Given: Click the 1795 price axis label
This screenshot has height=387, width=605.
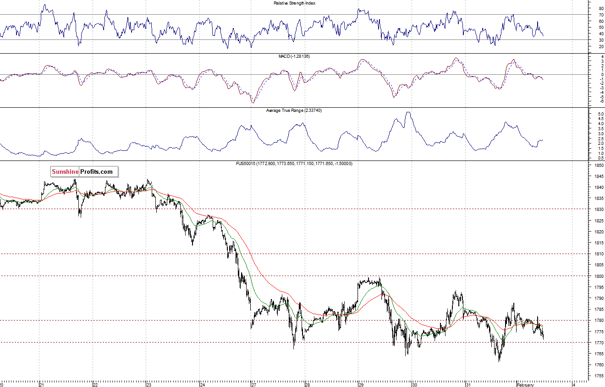Looking at the screenshot, I should [599, 287].
